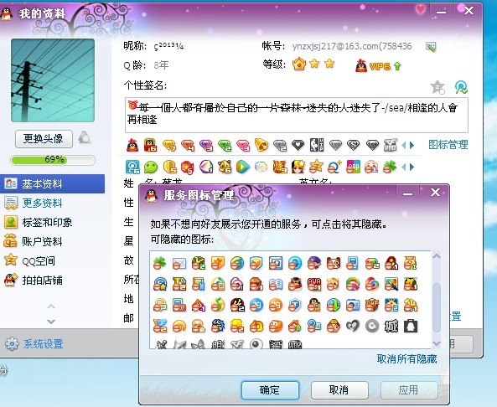The image size is (497, 407).
Task: Toggle hiding the hardhat worker icon
Action: (334, 326)
